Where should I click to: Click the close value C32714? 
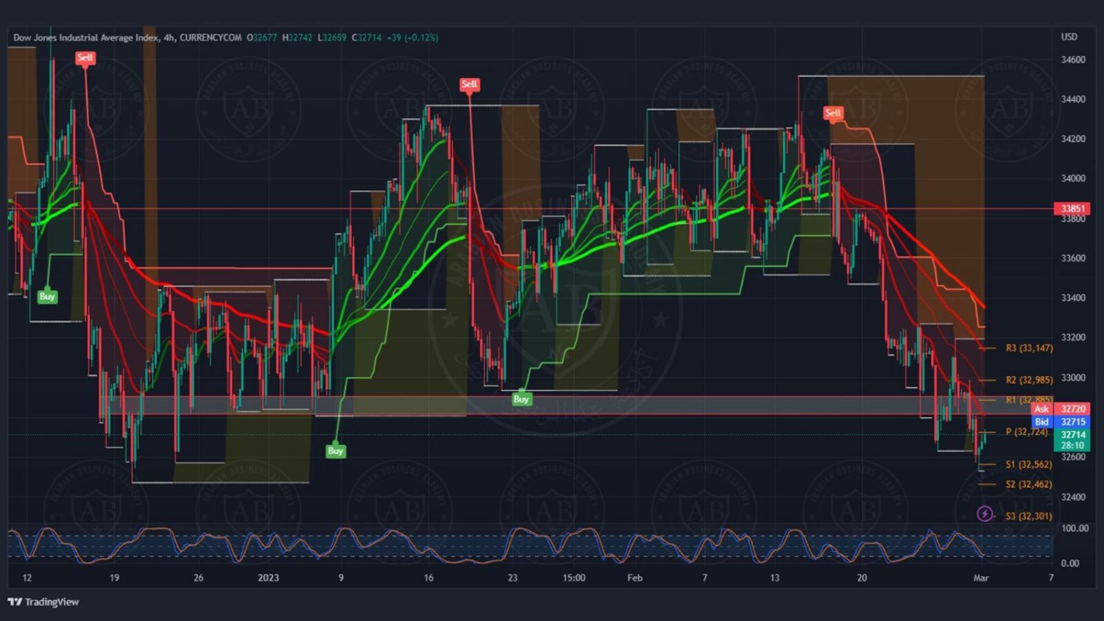point(367,38)
